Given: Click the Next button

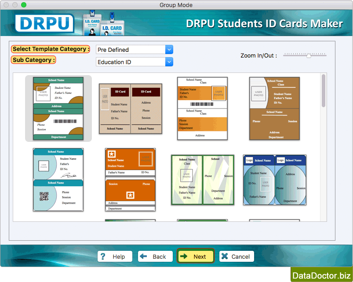Looking at the screenshot, I should click(196, 257).
